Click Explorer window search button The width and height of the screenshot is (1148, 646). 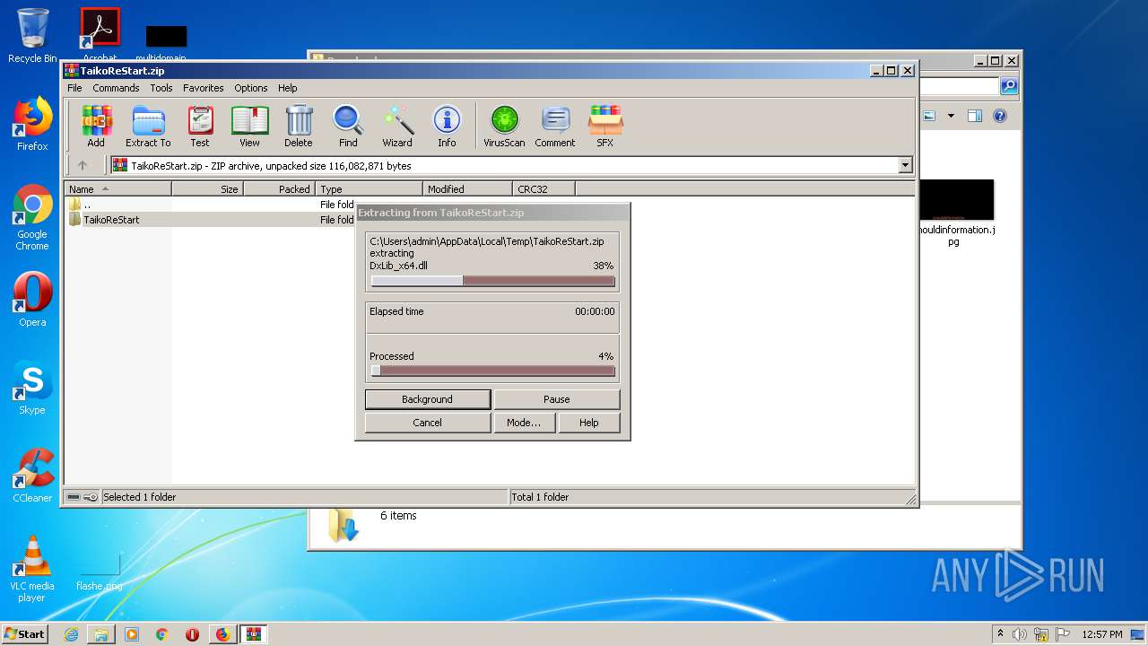click(1009, 86)
